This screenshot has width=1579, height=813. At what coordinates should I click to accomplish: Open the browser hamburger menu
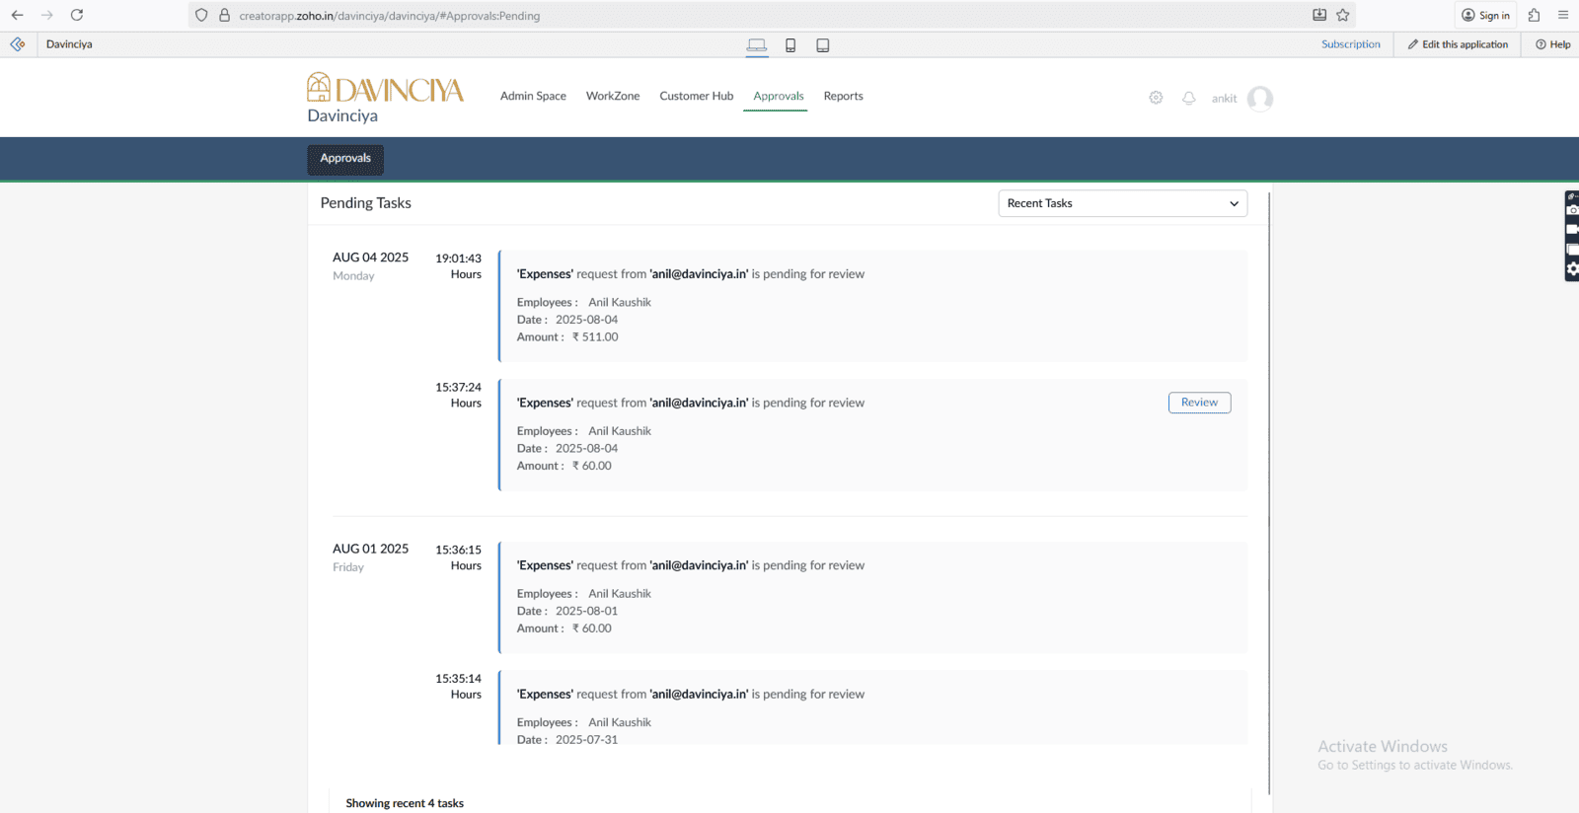click(1563, 15)
